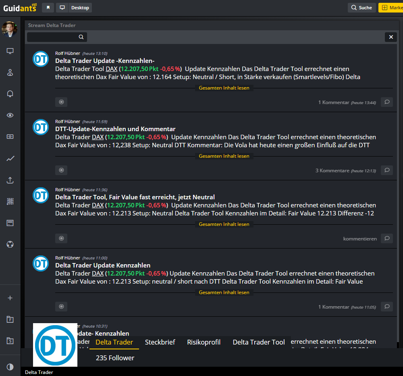Viewport: 403px width, 376px height.
Task: Click the bookmark icon in top bar
Action: pos(48,8)
